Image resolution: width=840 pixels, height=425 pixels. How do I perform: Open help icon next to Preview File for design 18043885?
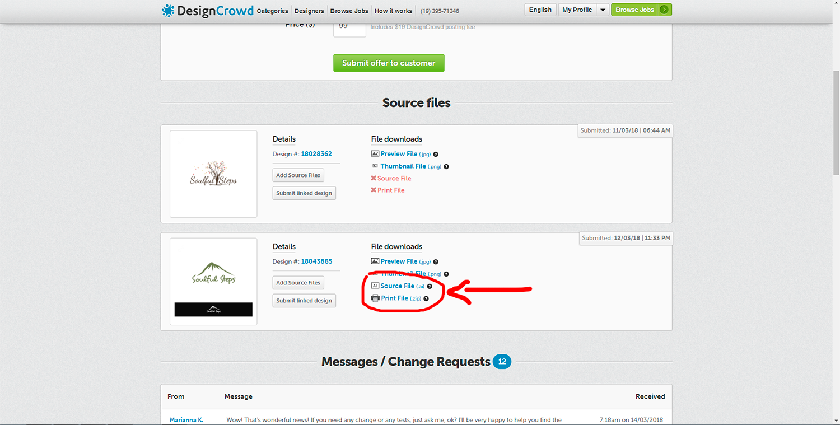(x=436, y=261)
